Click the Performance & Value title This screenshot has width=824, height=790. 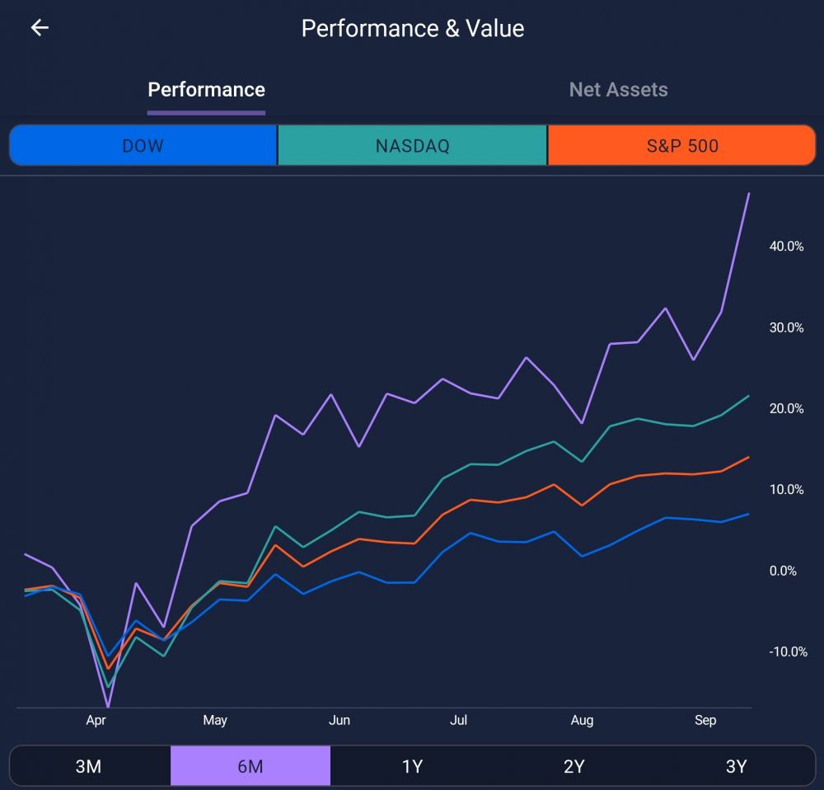412,28
